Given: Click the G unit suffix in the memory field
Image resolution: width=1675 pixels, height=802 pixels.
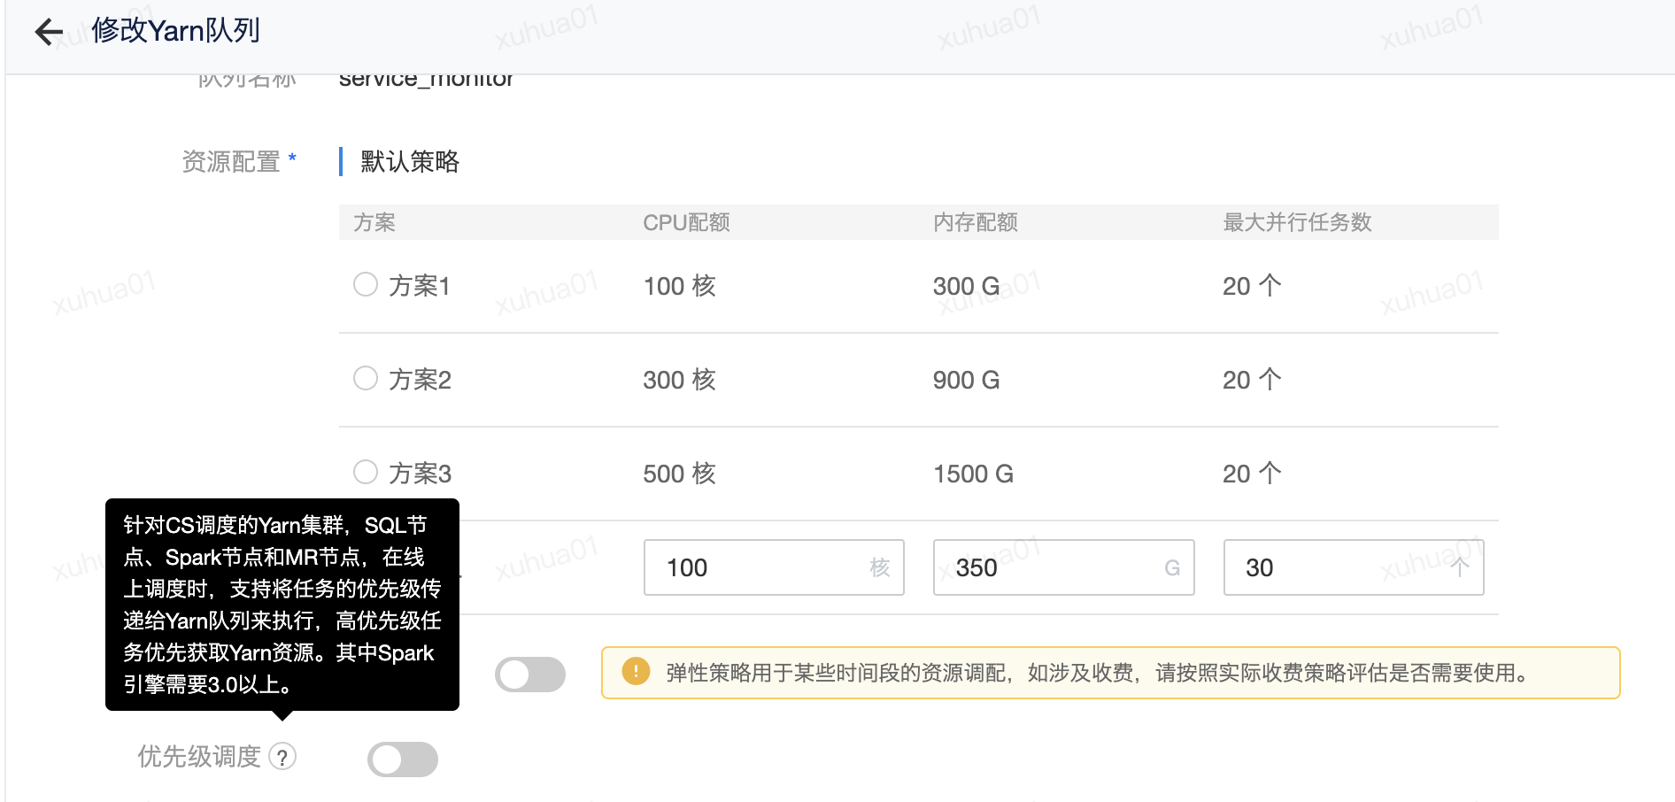Looking at the screenshot, I should 1171,567.
